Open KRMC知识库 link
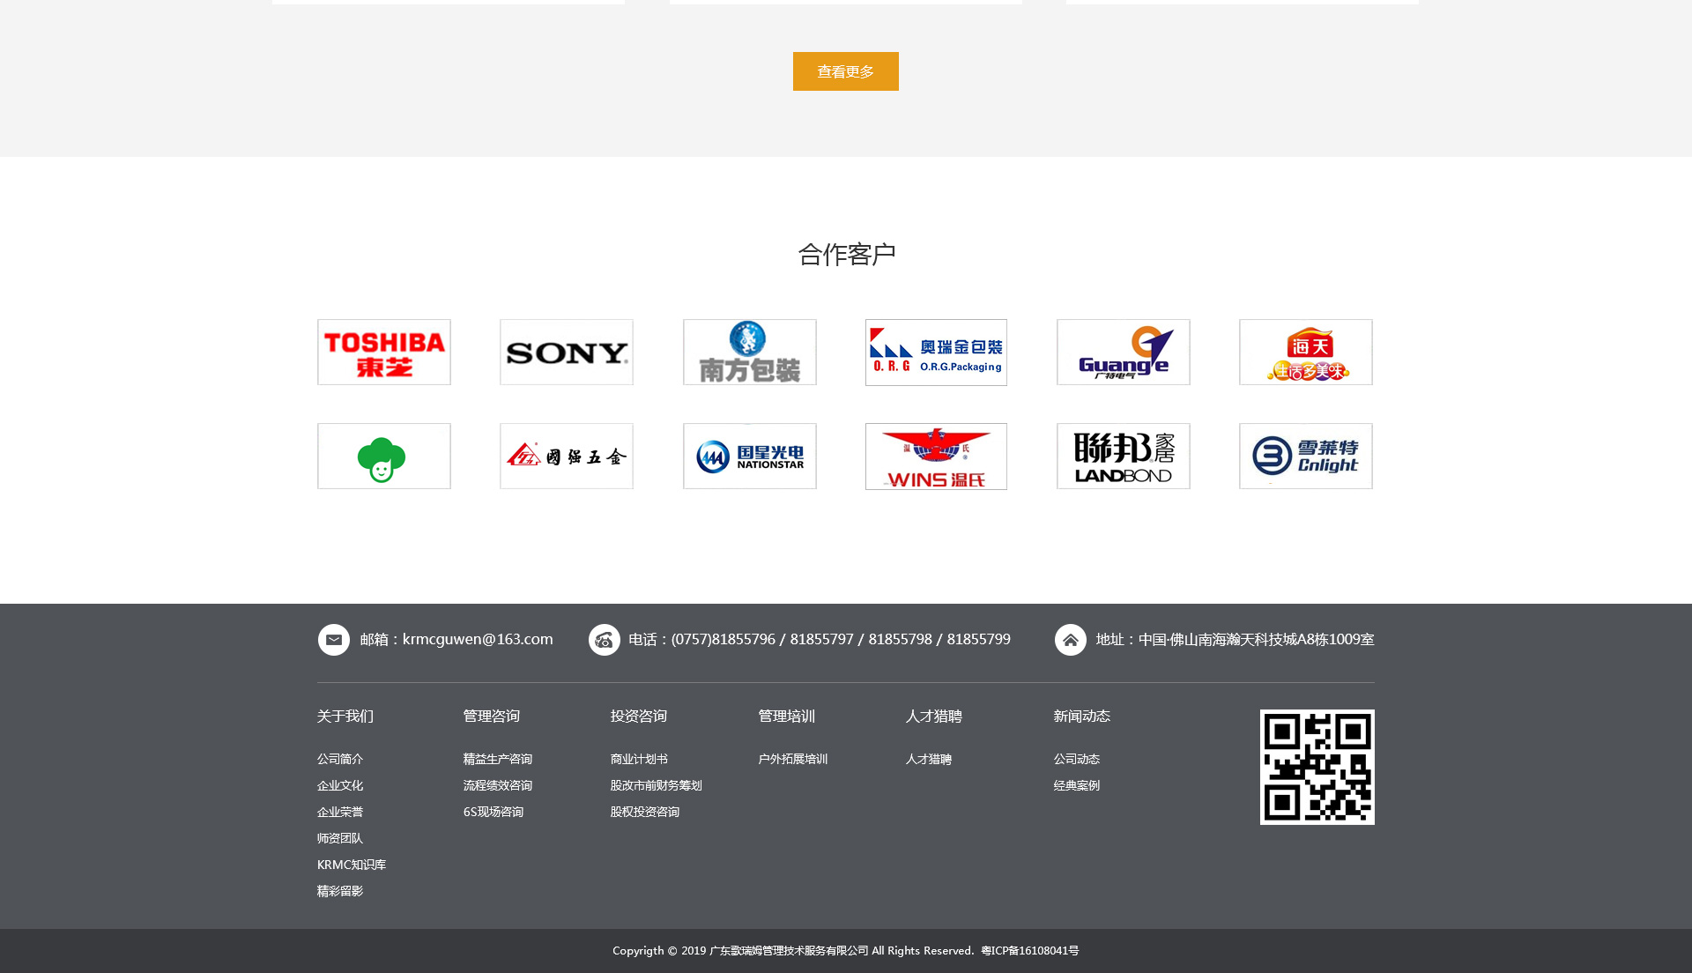The height and width of the screenshot is (973, 1692). [x=352, y=865]
